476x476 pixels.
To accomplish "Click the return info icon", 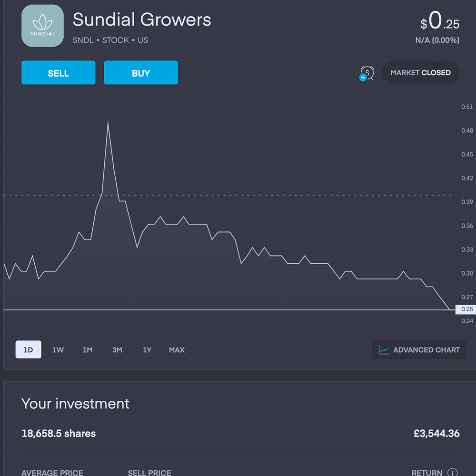I will 452,472.
